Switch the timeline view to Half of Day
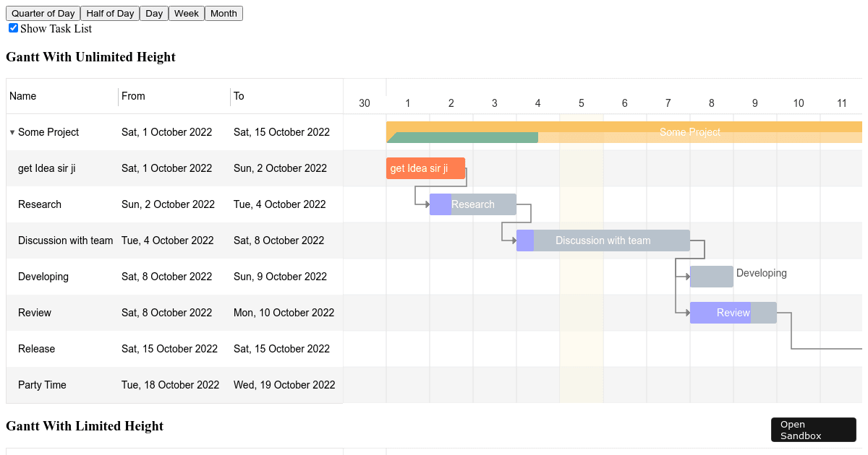The height and width of the screenshot is (455, 868). pyautogui.click(x=109, y=13)
